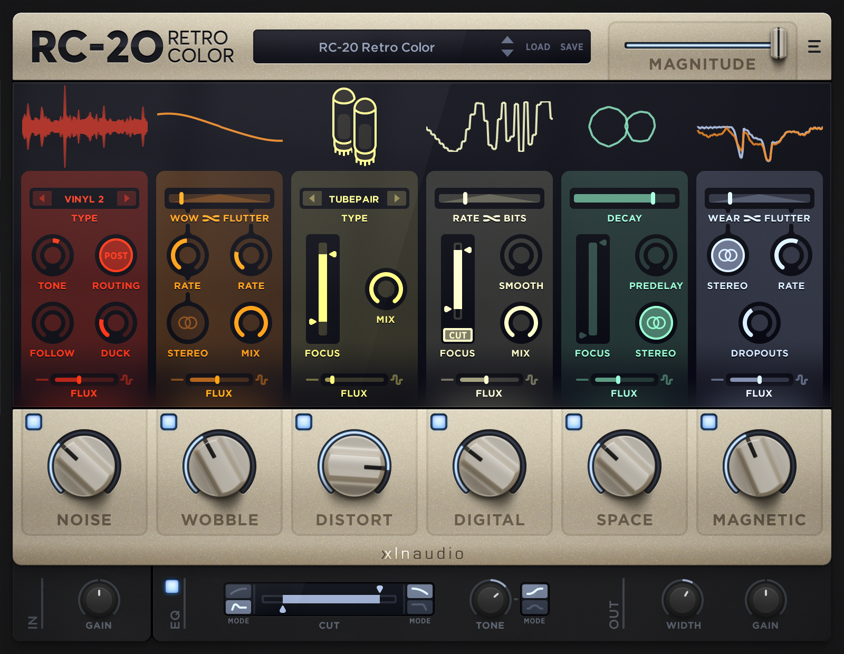Click the SAVE preset button

[x=572, y=47]
